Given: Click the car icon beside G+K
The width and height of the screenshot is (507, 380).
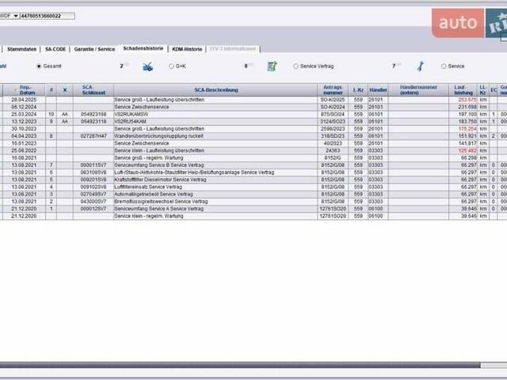Looking at the screenshot, I should (147, 66).
